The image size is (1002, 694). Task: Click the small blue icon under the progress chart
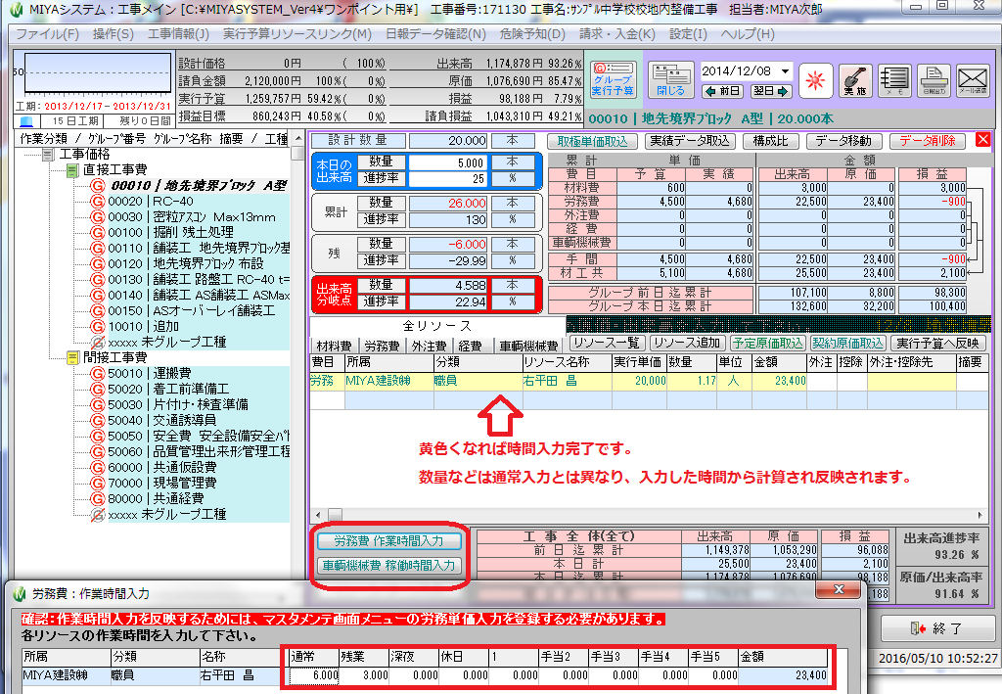tap(26, 120)
